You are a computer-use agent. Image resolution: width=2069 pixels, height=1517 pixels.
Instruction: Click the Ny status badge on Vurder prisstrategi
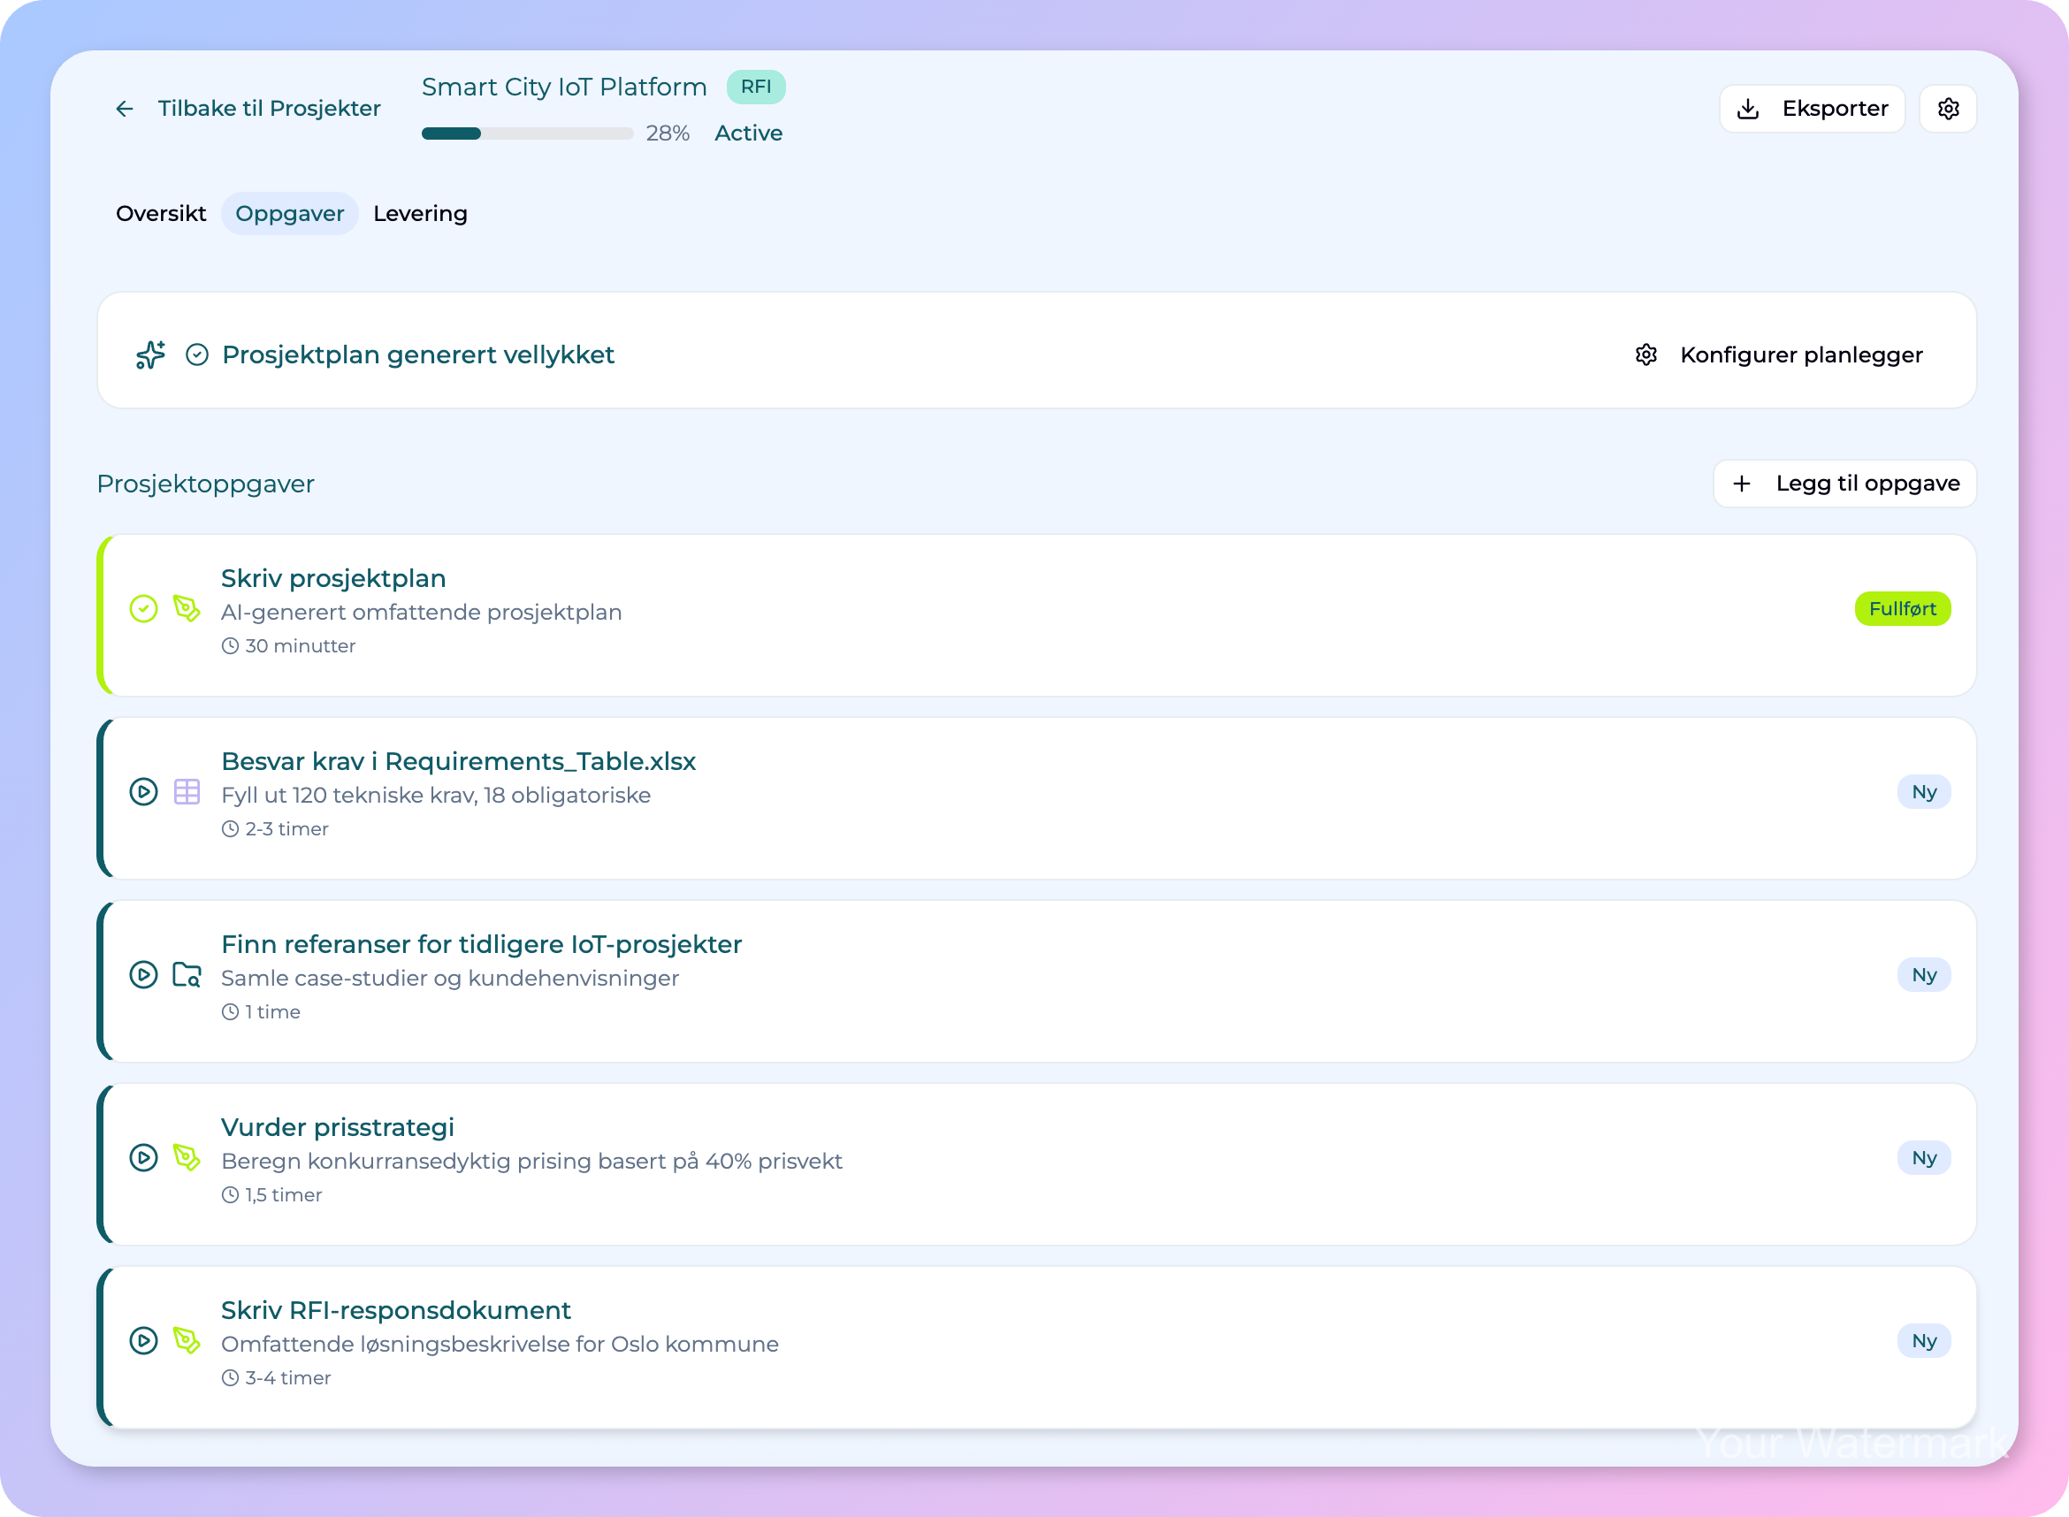point(1923,1158)
